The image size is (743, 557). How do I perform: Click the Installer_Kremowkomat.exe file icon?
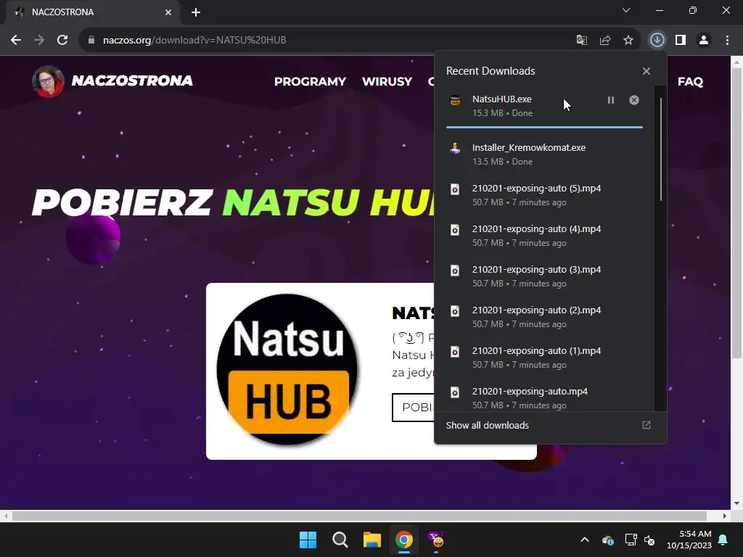455,149
